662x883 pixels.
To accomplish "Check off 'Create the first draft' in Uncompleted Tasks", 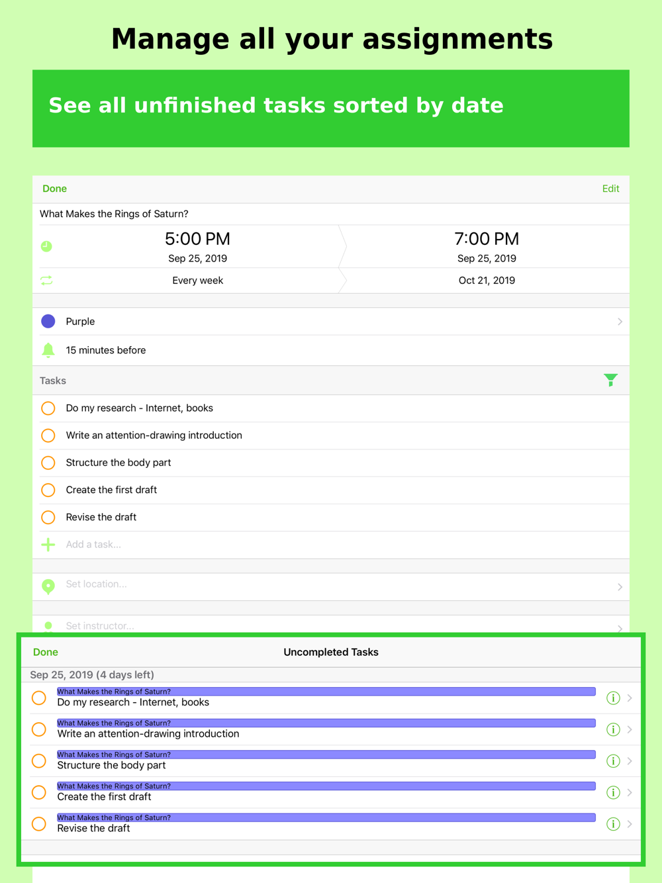I will coord(39,792).
